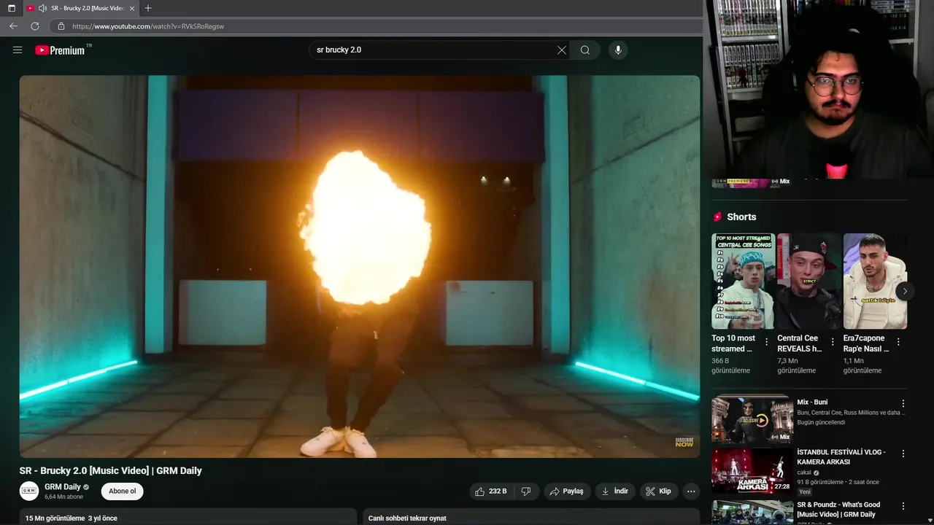Like the video (232 B)
The height and width of the screenshot is (525, 934).
pos(491,491)
